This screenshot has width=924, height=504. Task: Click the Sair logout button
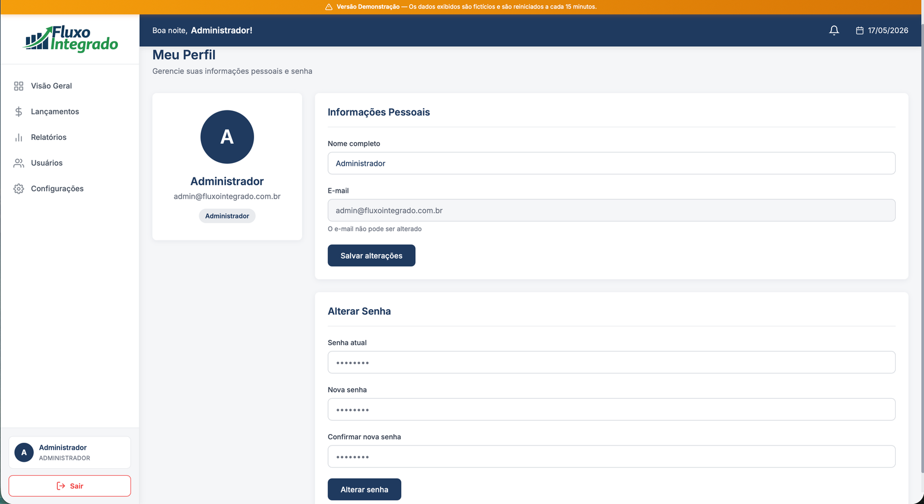point(70,486)
